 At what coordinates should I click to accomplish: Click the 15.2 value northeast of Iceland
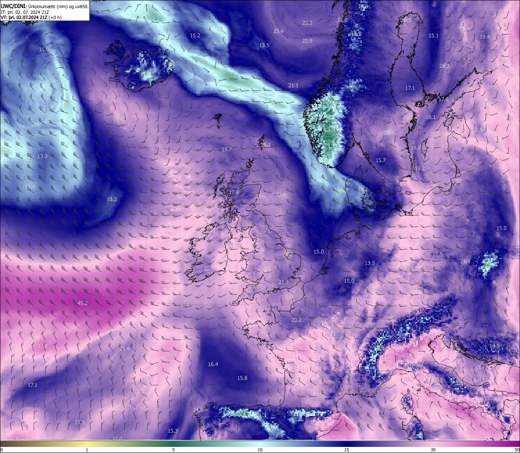[195, 35]
